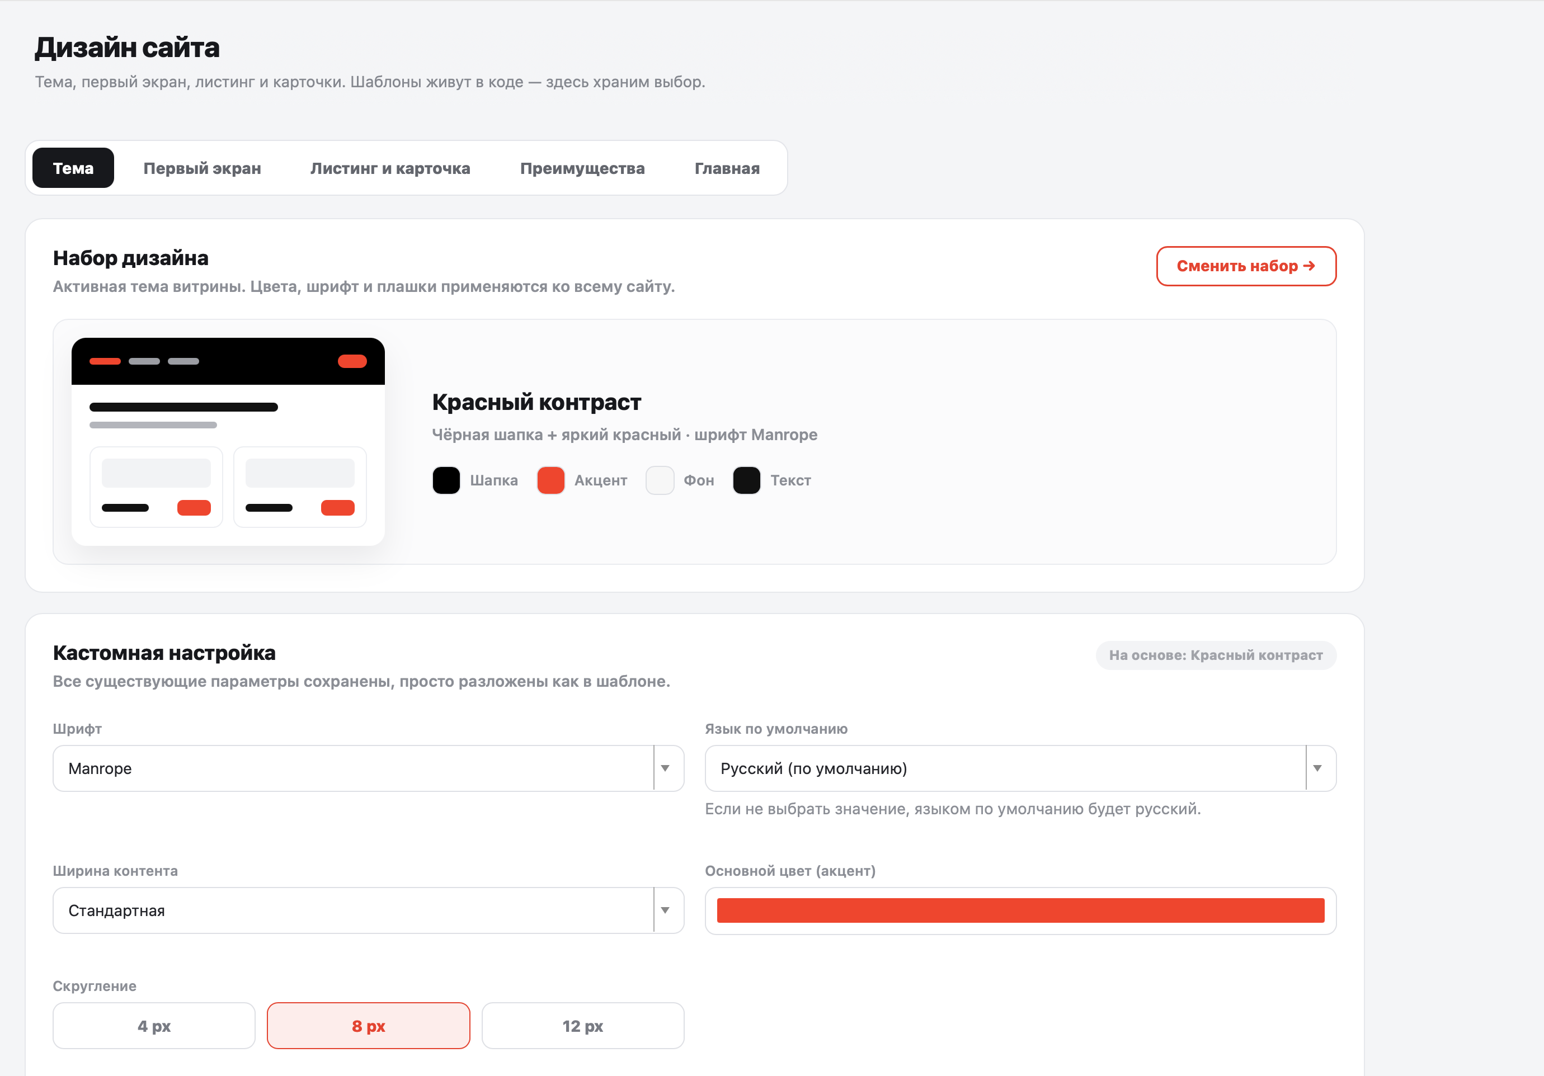Click the Кастомная настройка heading
The image size is (1544, 1076).
pos(165,653)
